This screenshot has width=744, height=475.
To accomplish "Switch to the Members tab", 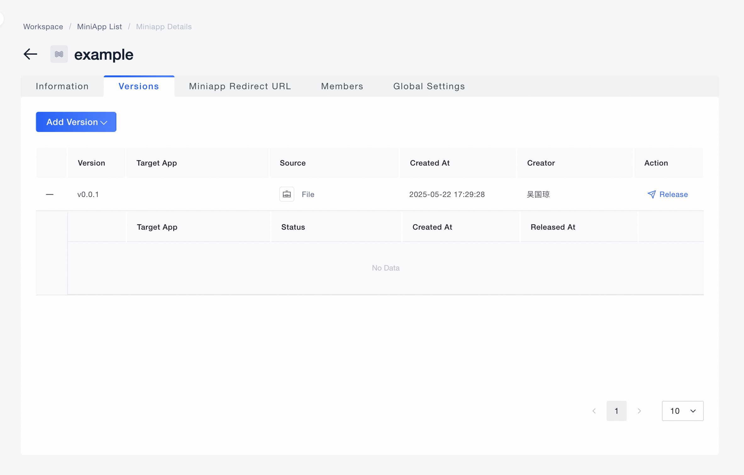I will pos(342,86).
